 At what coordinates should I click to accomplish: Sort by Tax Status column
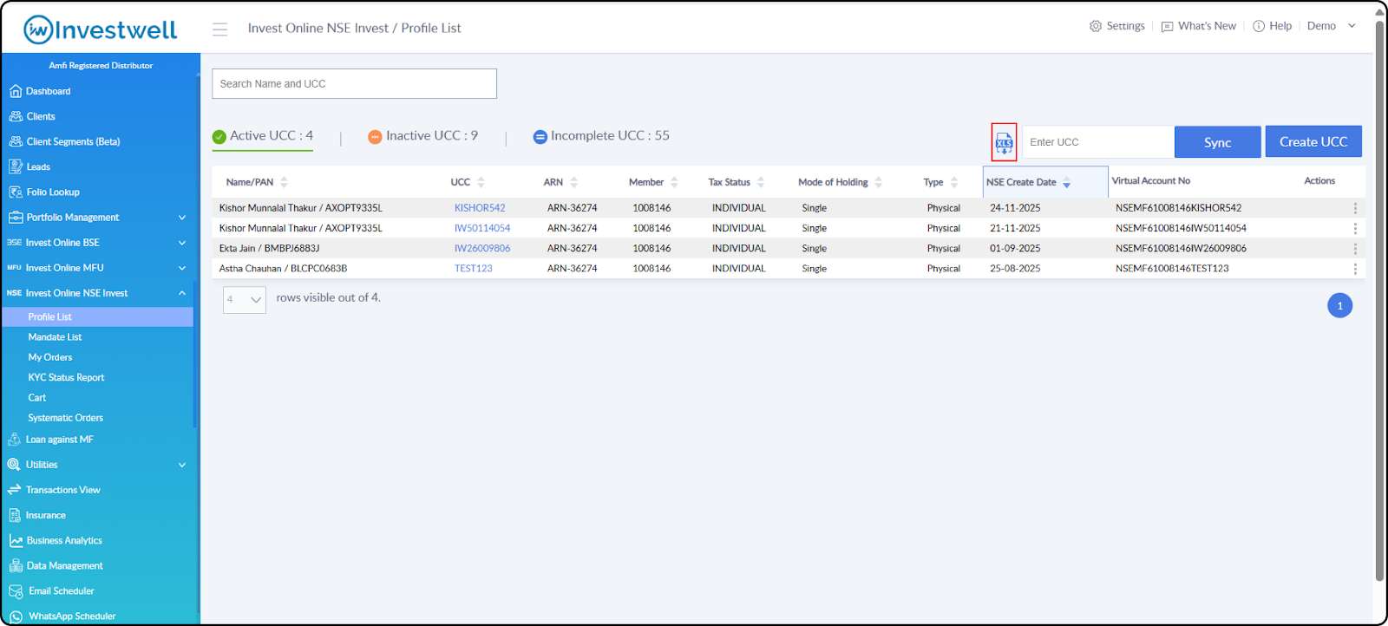pyautogui.click(x=761, y=182)
